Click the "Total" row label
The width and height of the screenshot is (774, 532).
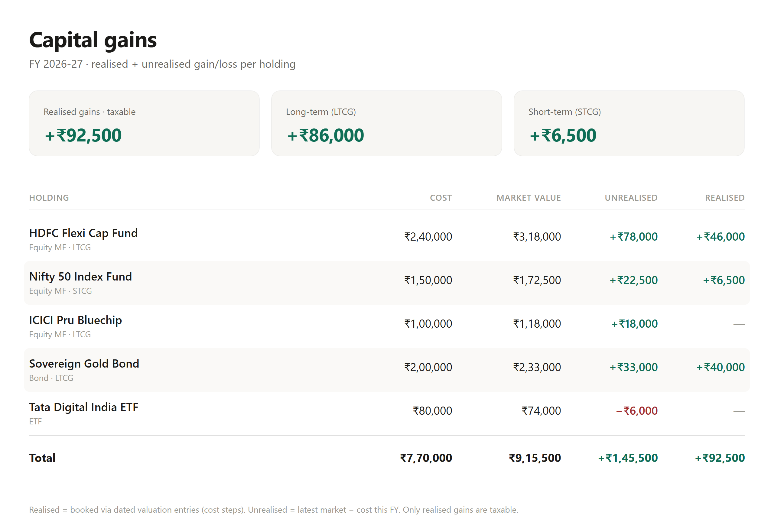(42, 458)
